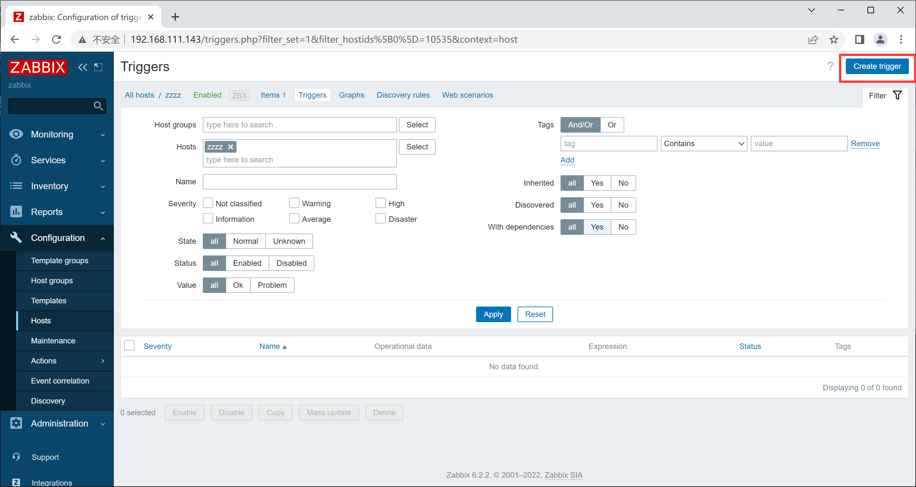Close the zabbix browser tab
916x487 pixels.
pos(150,17)
